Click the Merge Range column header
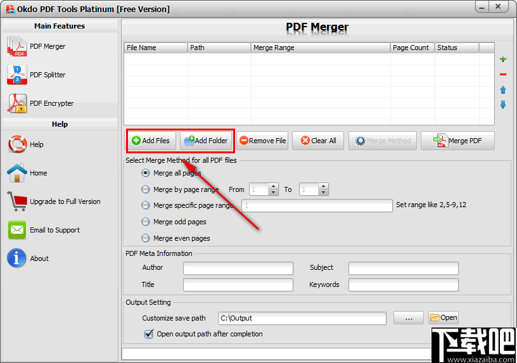Screen dimensions: 517x363 (x=321, y=48)
